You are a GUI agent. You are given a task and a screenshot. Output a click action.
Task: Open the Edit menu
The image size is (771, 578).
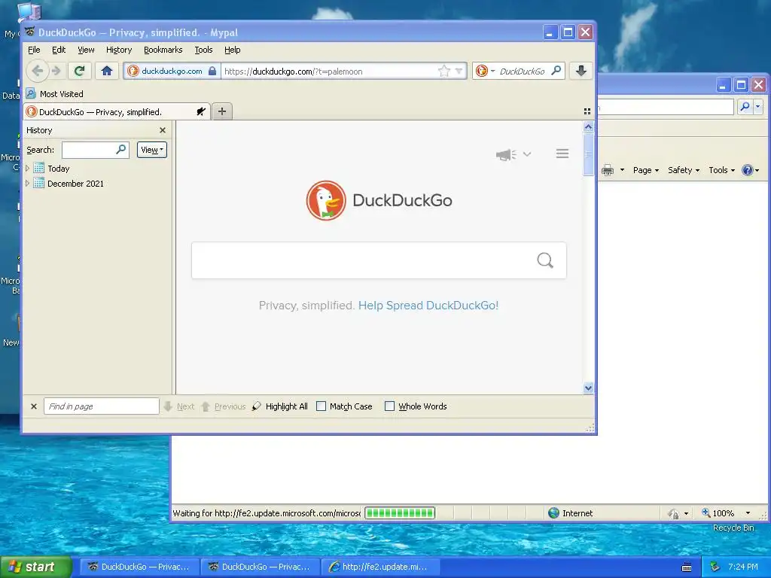tap(59, 50)
